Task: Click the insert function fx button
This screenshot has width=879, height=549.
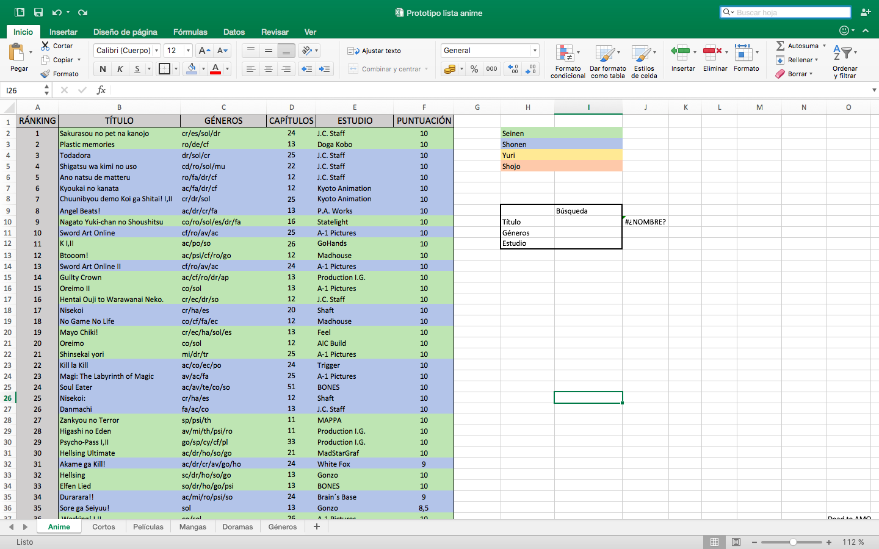Action: tap(101, 90)
